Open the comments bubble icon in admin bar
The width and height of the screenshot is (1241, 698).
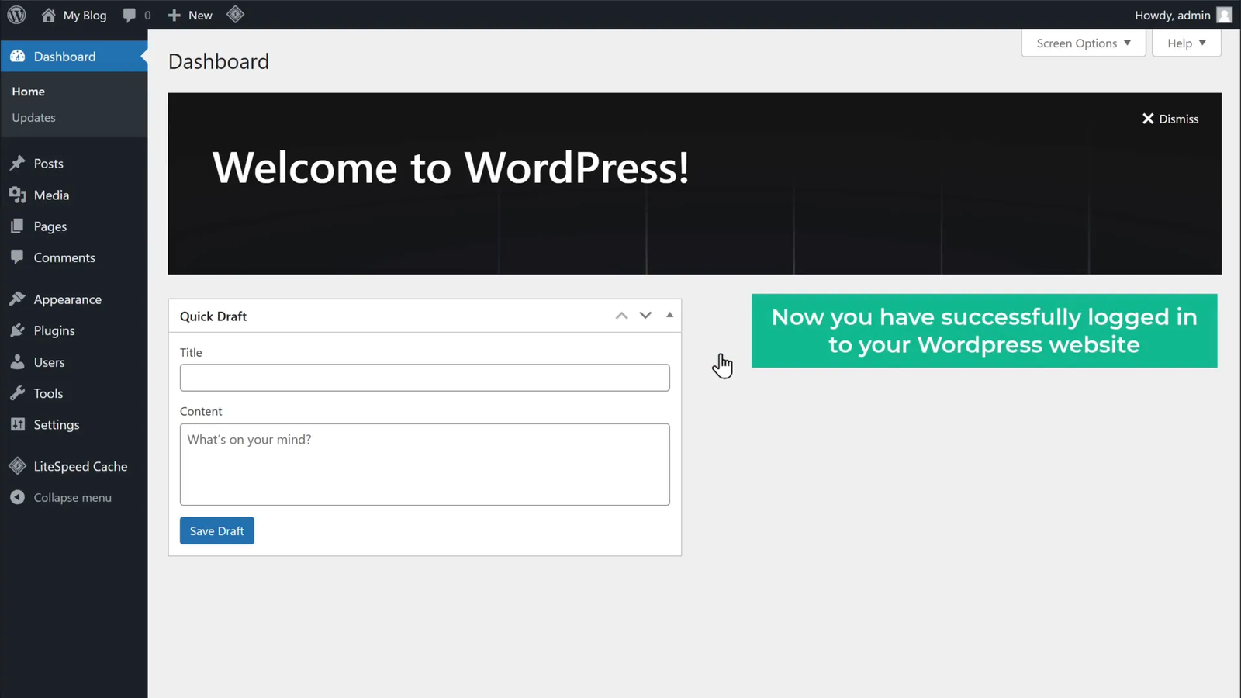[130, 15]
